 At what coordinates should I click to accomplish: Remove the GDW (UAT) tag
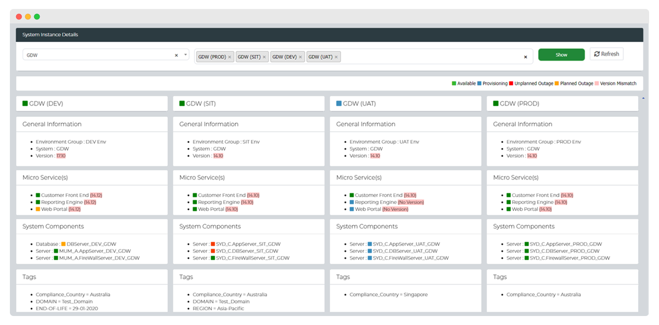pos(336,57)
